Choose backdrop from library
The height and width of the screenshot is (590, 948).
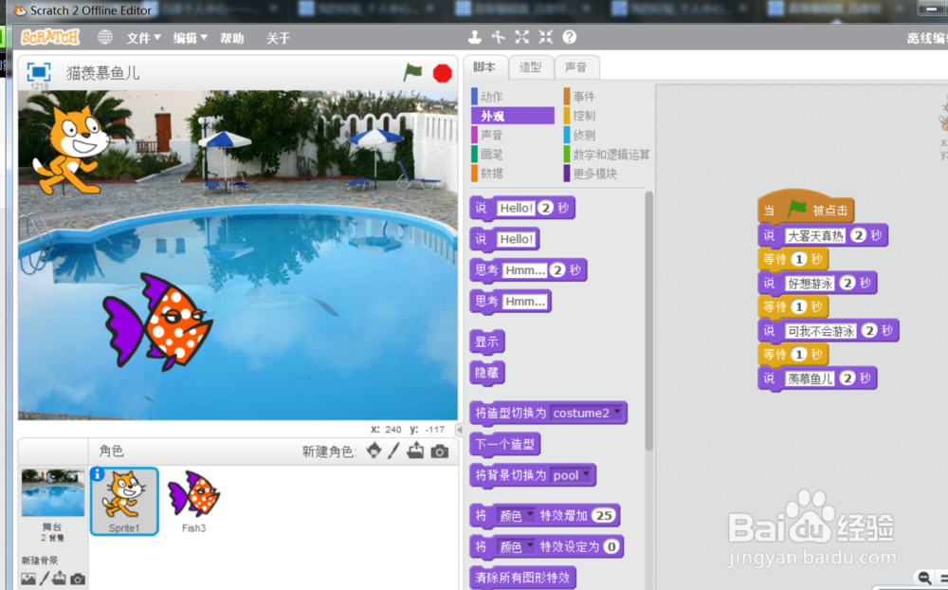(28, 580)
